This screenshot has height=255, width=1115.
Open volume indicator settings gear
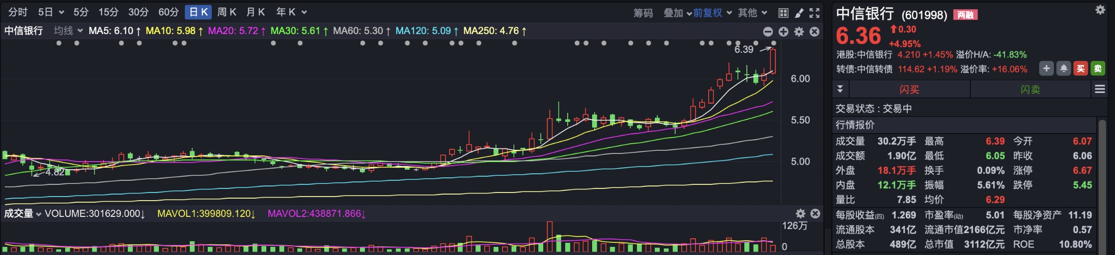pos(801,213)
